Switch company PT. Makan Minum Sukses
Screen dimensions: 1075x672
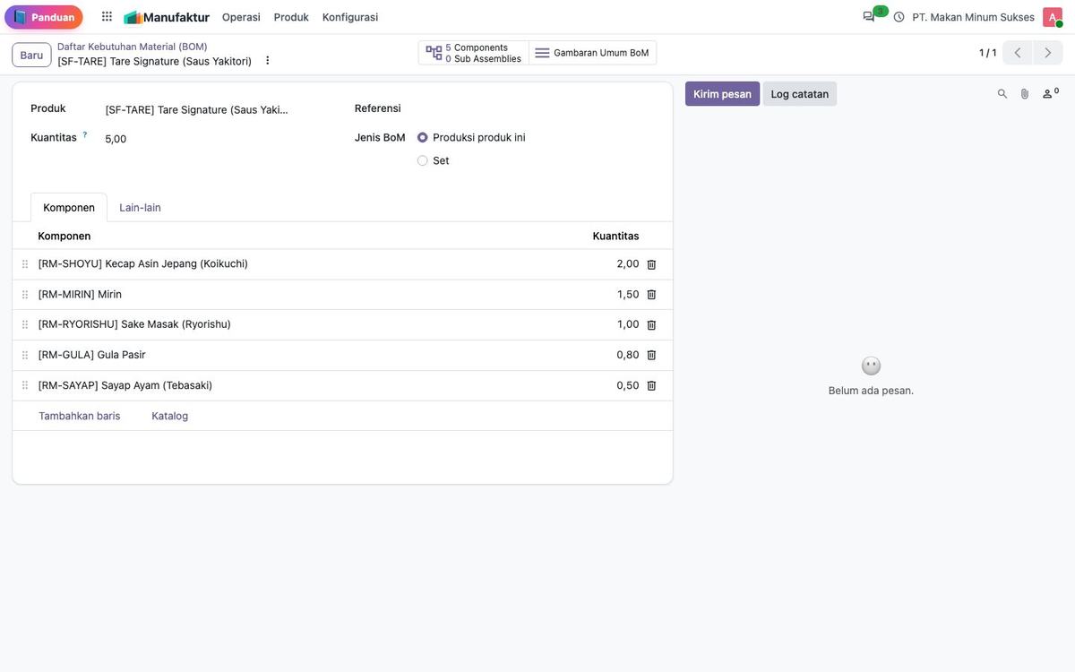974,17
